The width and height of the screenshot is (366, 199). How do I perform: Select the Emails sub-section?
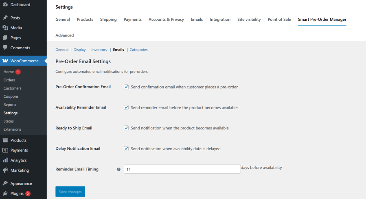[118, 50]
